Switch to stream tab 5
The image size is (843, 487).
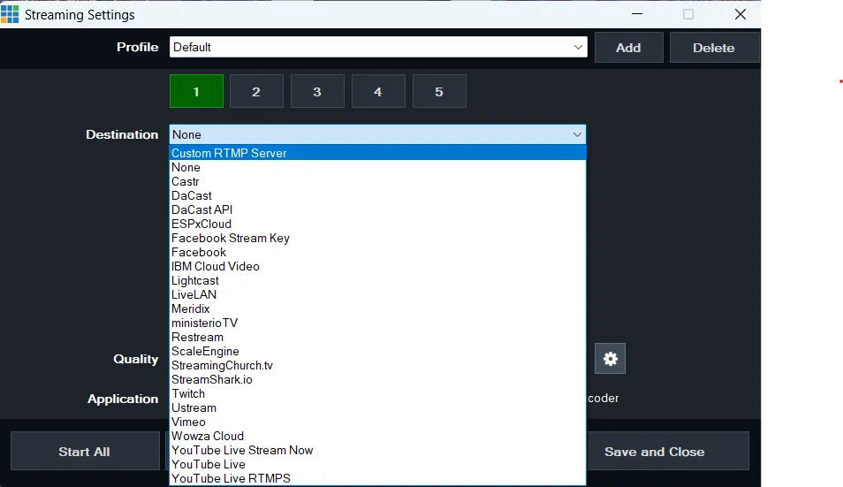[439, 91]
